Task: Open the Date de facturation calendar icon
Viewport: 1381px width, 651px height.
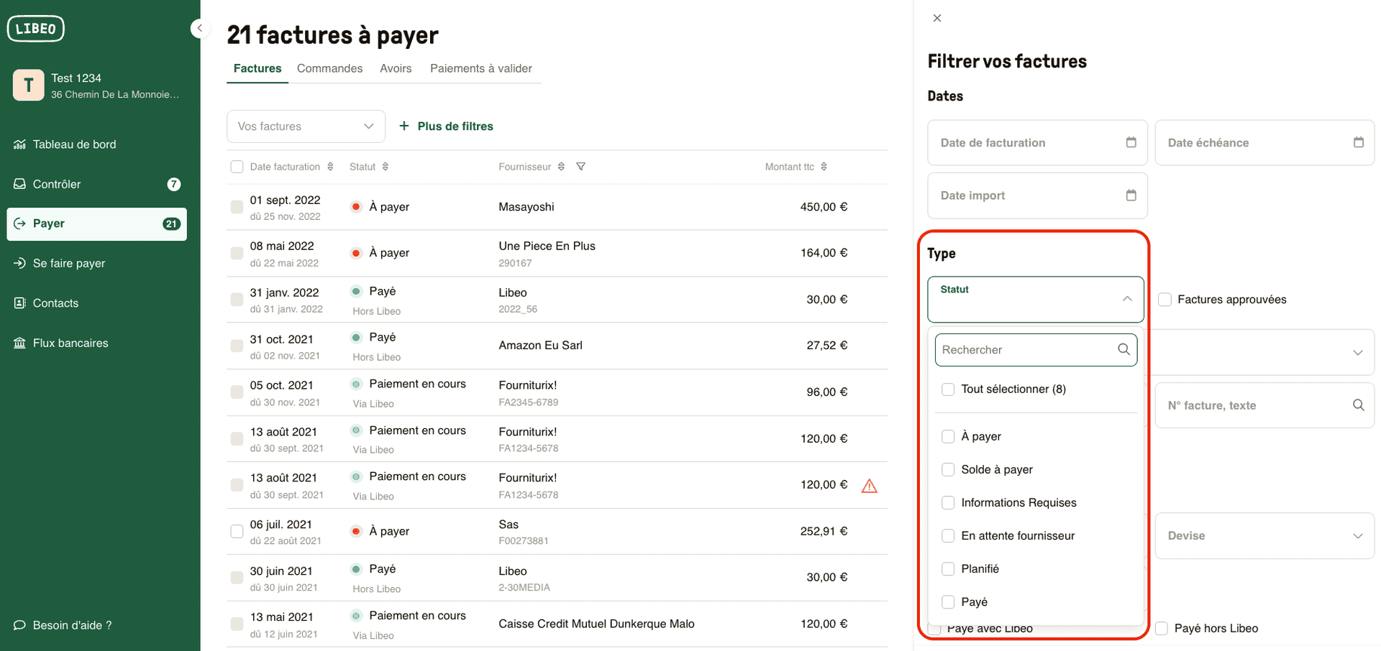Action: click(1131, 142)
